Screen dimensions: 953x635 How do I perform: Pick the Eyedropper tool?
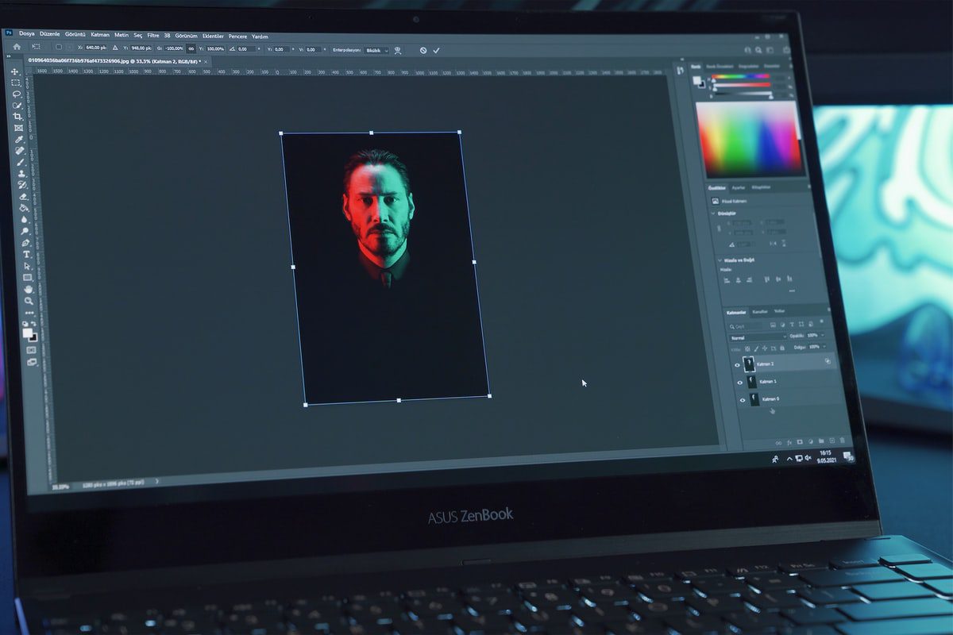pos(17,139)
